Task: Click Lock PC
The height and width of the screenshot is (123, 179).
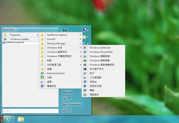Action: coord(67,110)
